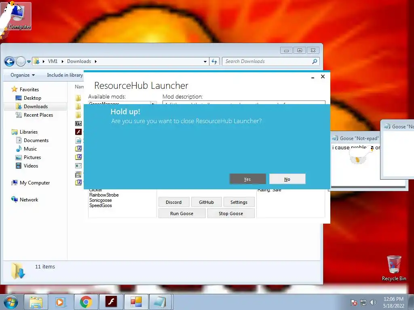Screen dimensions: 414x310
Task: Select Sonicgoose in the mods list
Action: point(100,200)
